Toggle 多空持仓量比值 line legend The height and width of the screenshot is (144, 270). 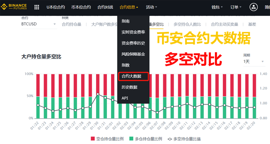pyautogui.click(x=184, y=139)
